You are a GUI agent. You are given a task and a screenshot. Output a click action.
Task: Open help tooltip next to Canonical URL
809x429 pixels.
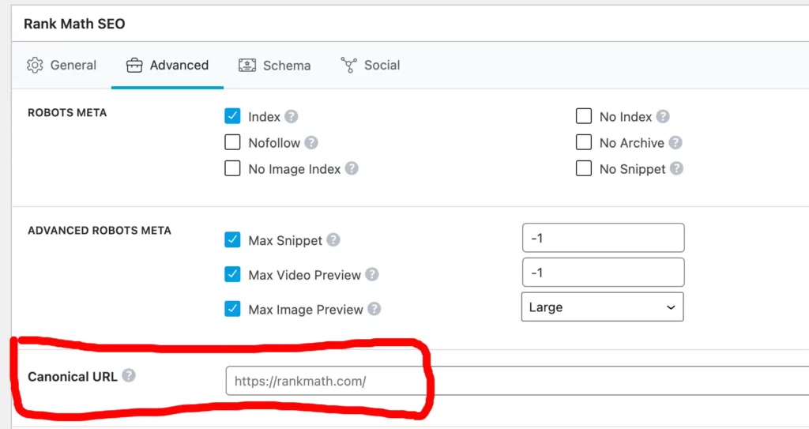point(129,375)
